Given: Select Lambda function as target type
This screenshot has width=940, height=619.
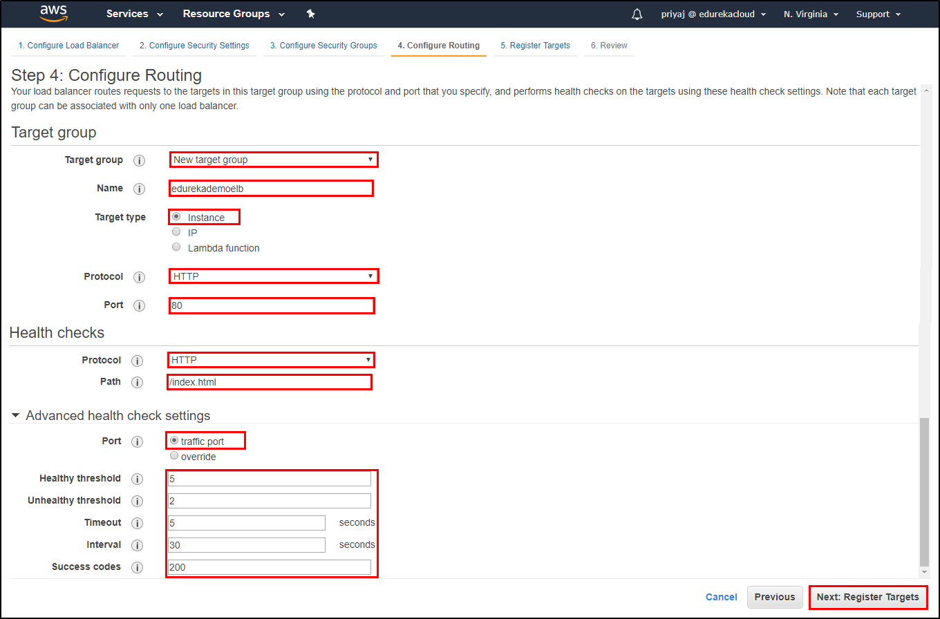Looking at the screenshot, I should pyautogui.click(x=176, y=247).
